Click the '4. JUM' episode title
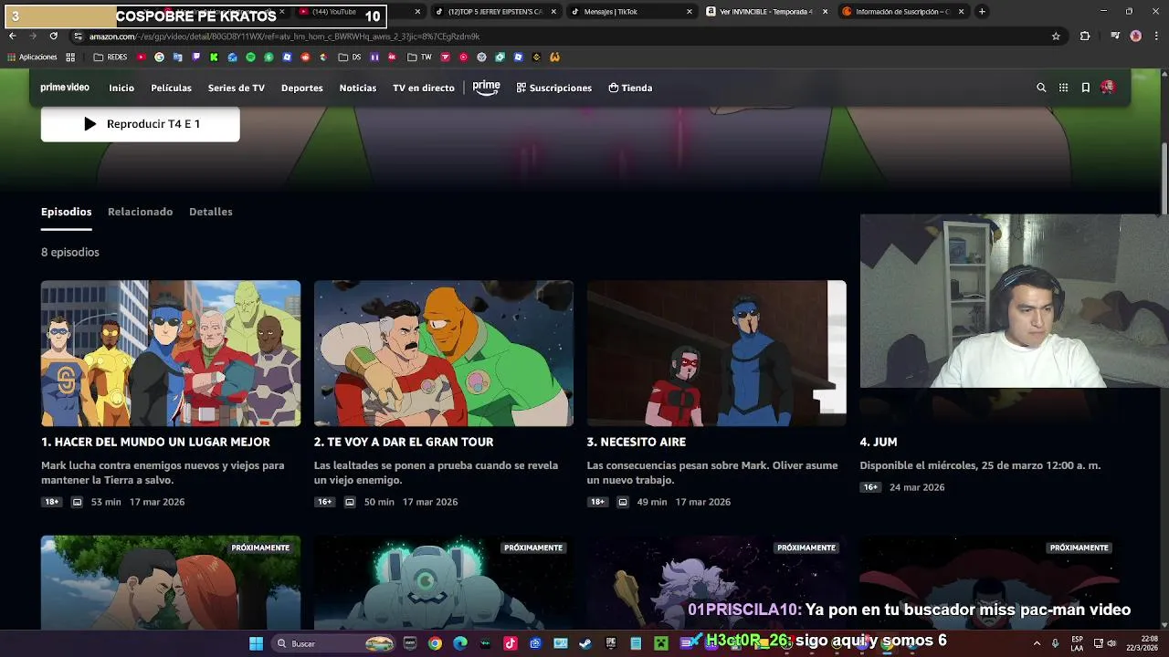Image resolution: width=1169 pixels, height=657 pixels. click(x=879, y=442)
